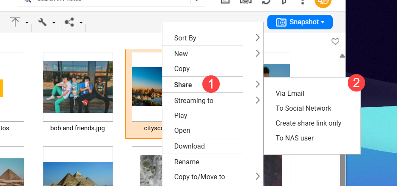Open the network media streaming icon
The width and height of the screenshot is (397, 186).
pyautogui.click(x=245, y=1)
